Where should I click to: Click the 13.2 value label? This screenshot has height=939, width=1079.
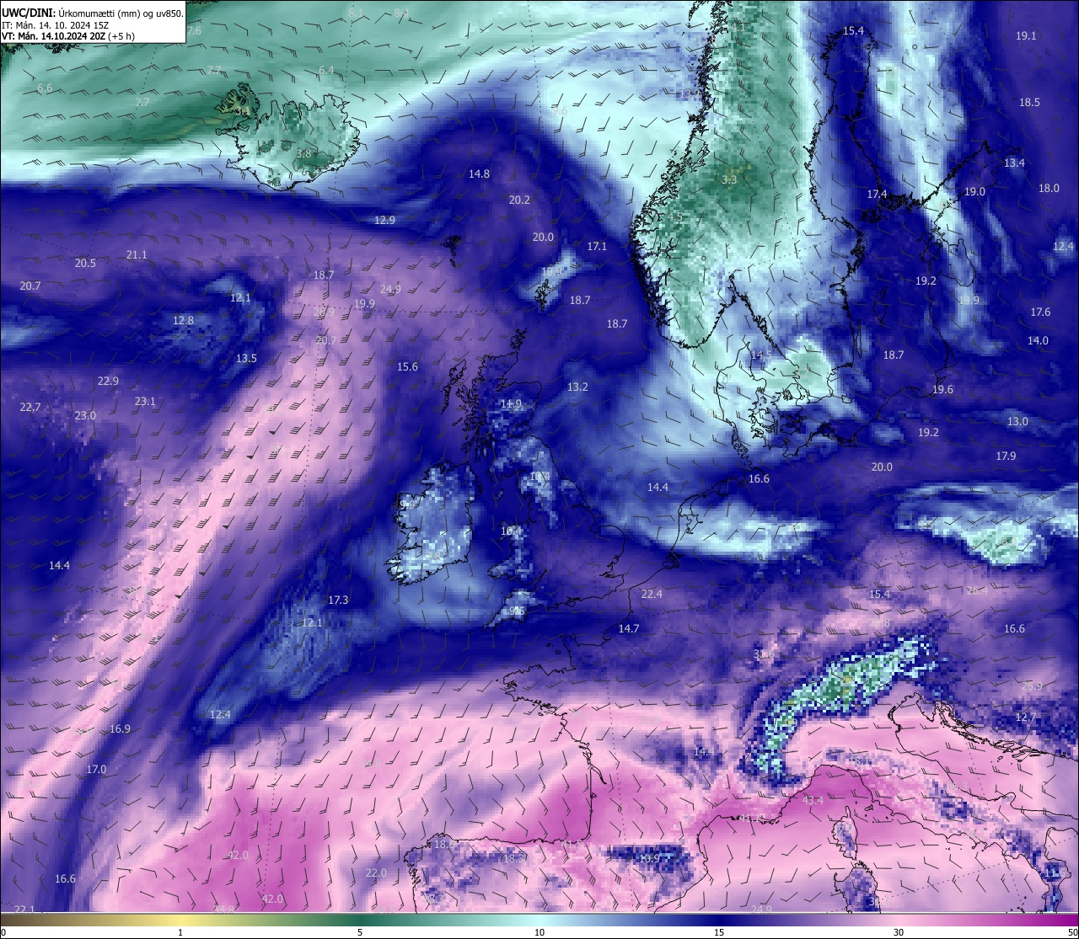click(x=577, y=387)
